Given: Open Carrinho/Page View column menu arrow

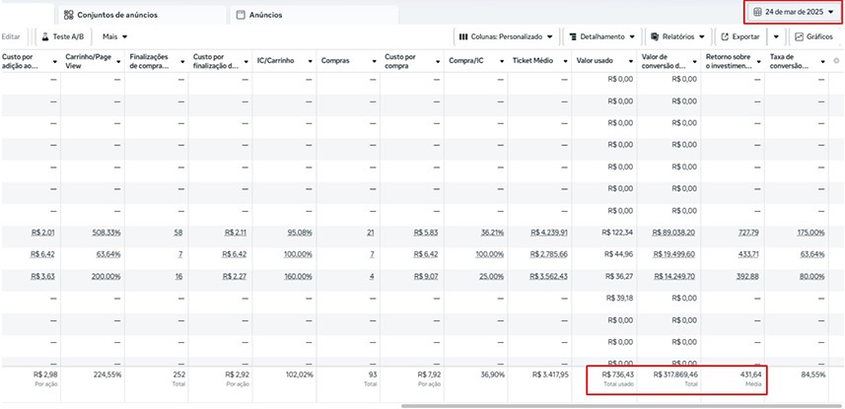Looking at the screenshot, I should tap(118, 61).
